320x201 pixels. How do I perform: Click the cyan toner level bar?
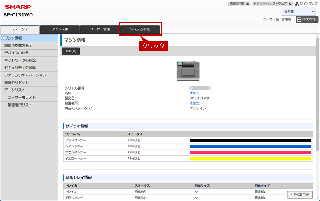coord(250,147)
